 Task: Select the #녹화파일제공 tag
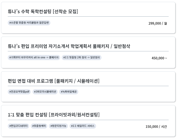click(69, 92)
